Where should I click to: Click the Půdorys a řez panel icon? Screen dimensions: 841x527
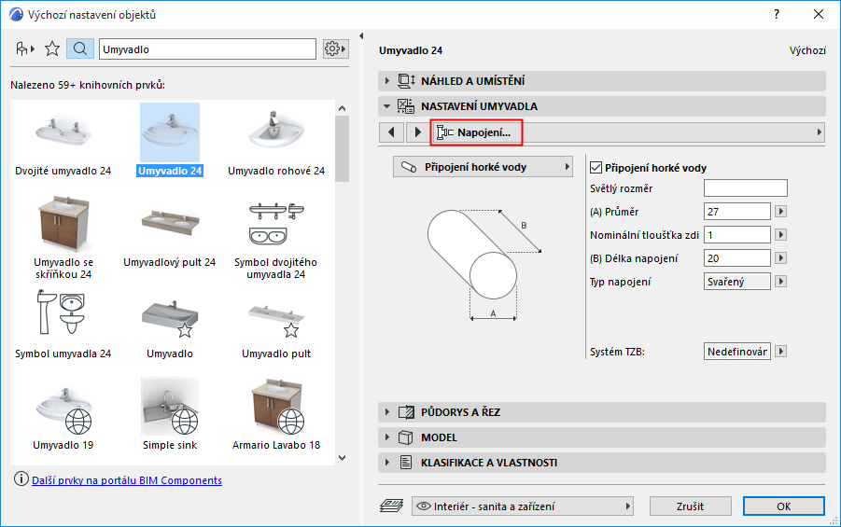[x=406, y=412]
